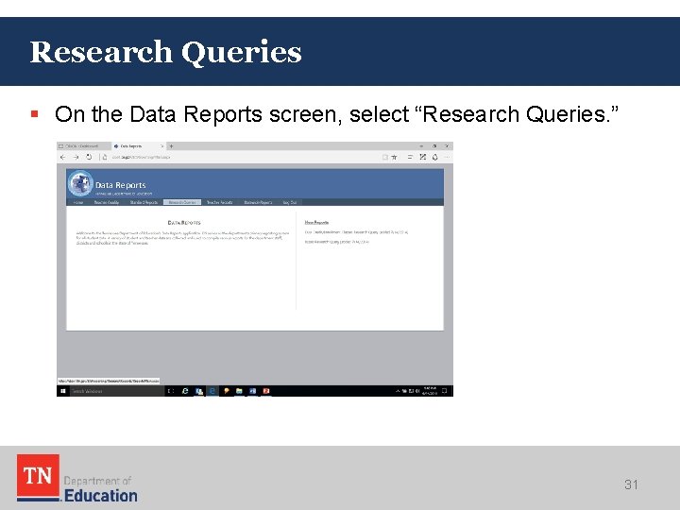Open the Teacher Quality menu item
The image size is (680, 510).
click(x=106, y=202)
